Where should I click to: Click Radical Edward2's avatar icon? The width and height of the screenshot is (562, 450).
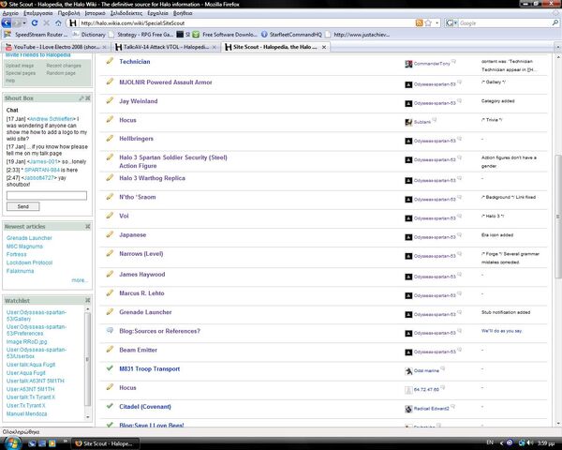[x=408, y=409]
